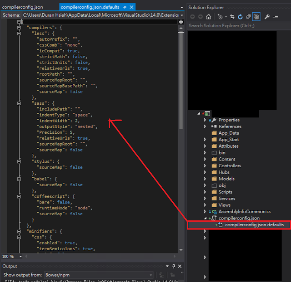
Task: Click Preview Selected Items icon
Action: click(275, 17)
